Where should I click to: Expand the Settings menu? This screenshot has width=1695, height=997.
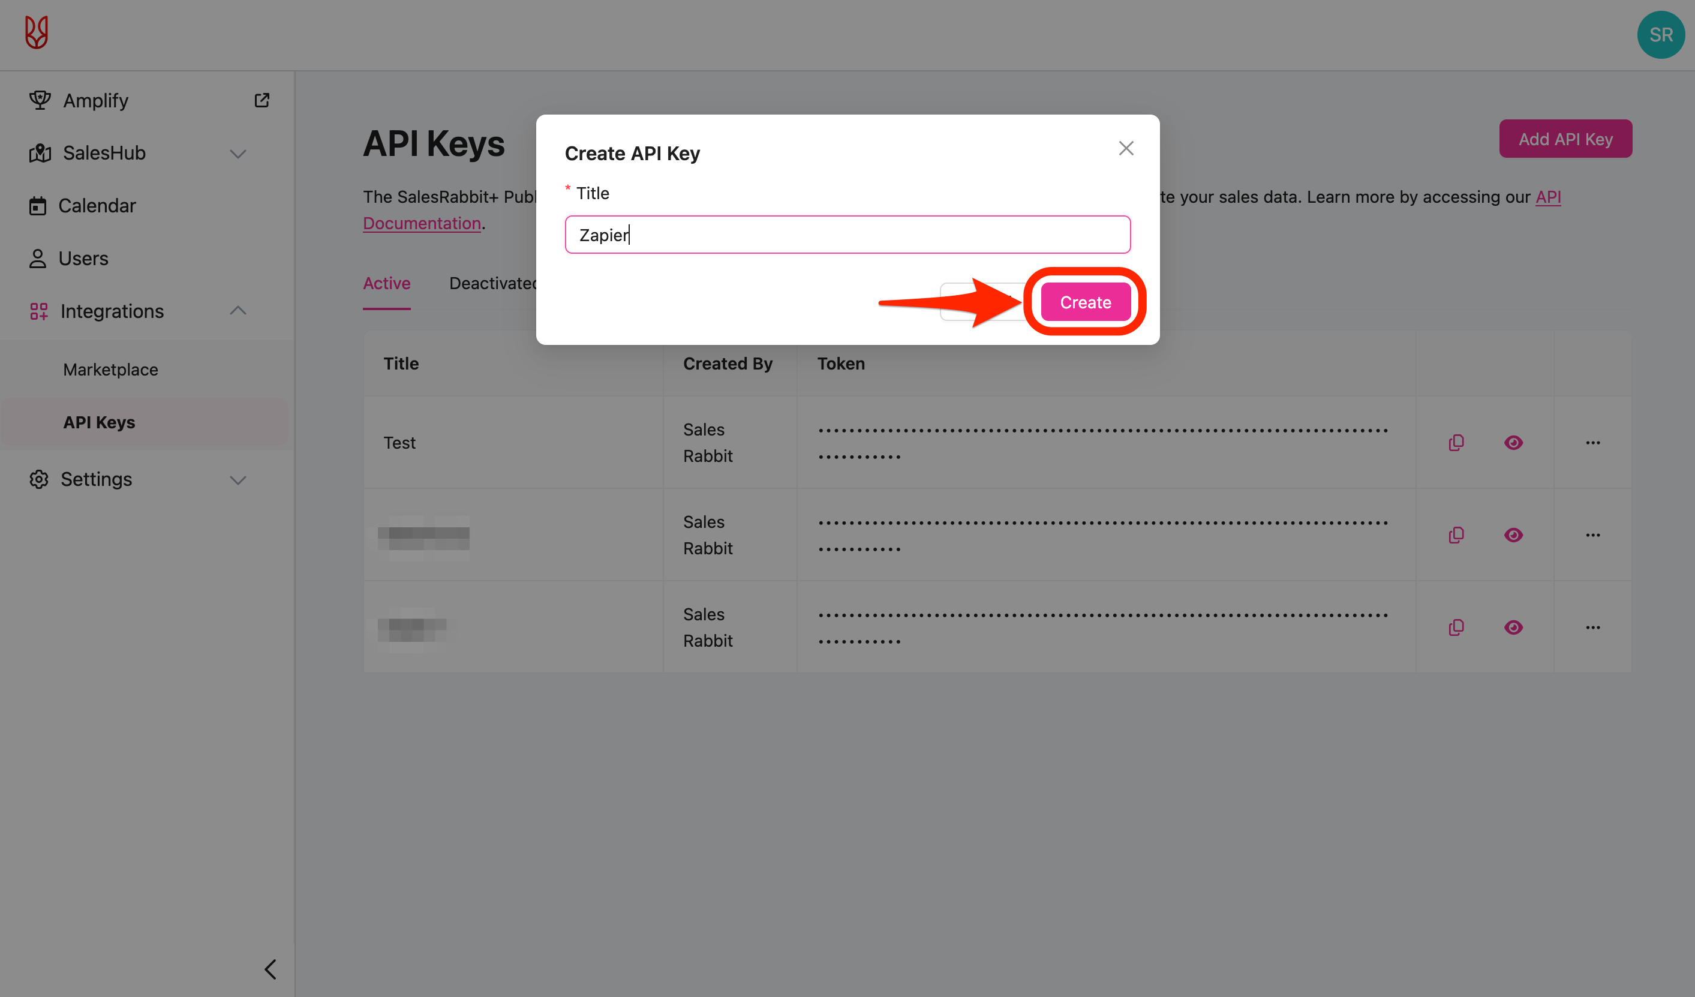click(x=238, y=480)
